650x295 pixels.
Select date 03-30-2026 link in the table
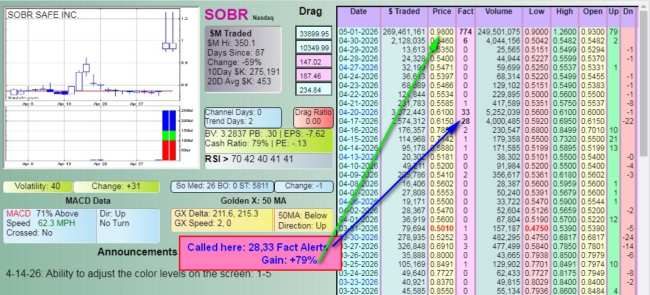pos(358,238)
